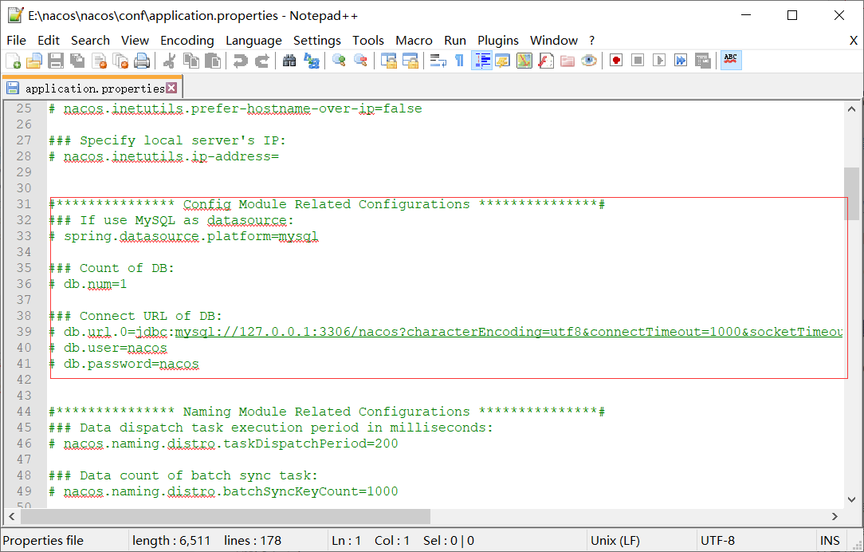Close the application.properties tab
The width and height of the screenshot is (864, 552).
(x=172, y=88)
